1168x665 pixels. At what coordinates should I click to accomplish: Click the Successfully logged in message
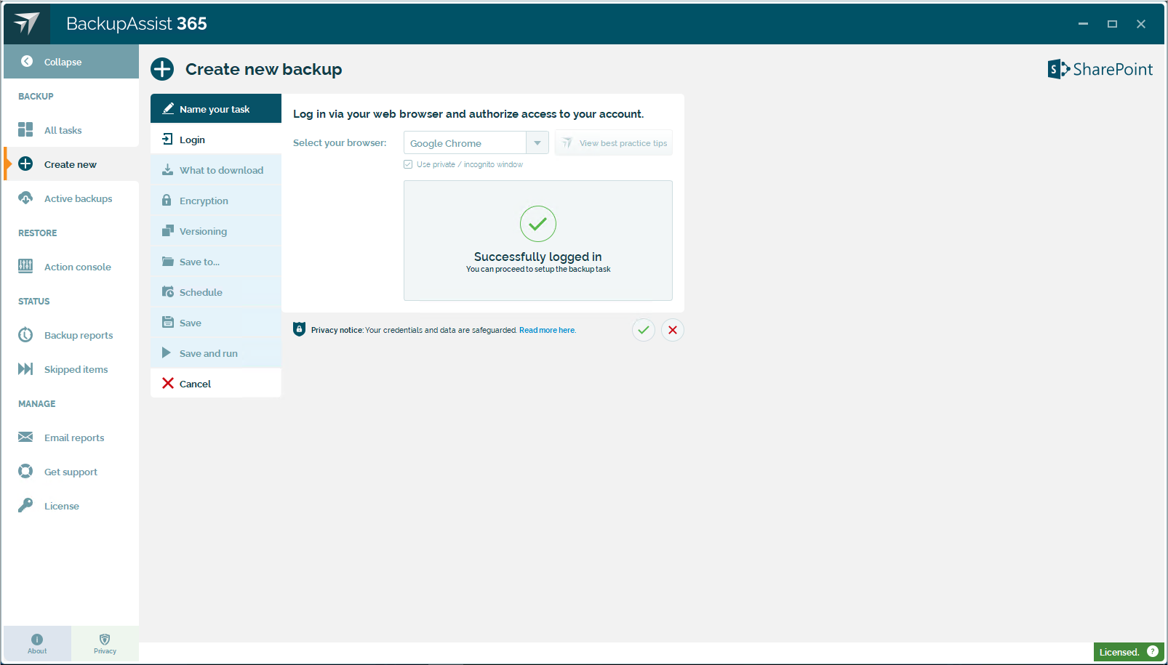[538, 257]
